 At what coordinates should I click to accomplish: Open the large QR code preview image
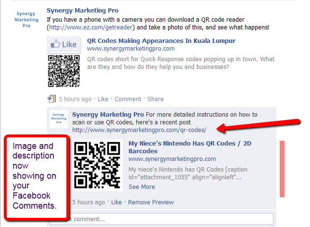pyautogui.click(x=97, y=165)
